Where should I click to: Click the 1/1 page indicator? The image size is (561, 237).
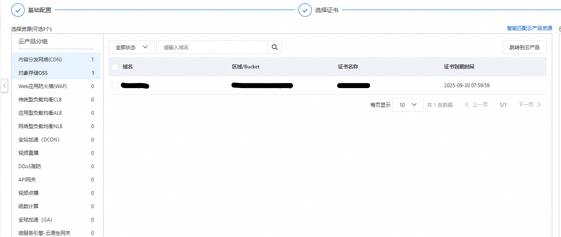tap(503, 105)
